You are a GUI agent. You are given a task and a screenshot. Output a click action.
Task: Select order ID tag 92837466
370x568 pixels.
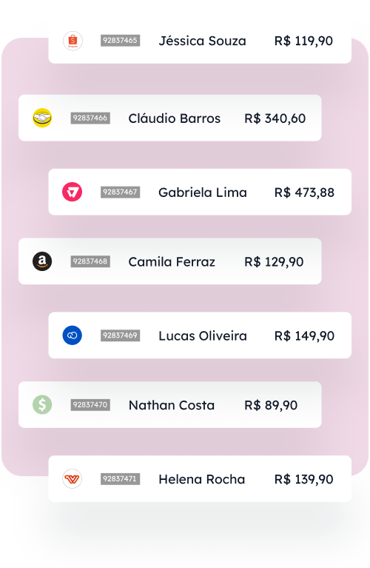point(90,118)
